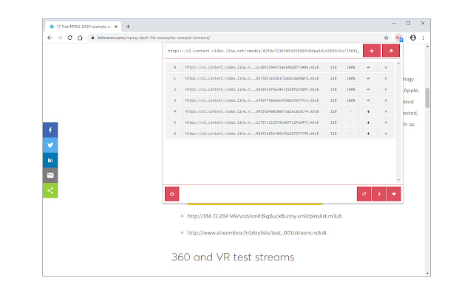Click the LinkedIn share icon
The height and width of the screenshot is (295, 473).
(x=50, y=160)
